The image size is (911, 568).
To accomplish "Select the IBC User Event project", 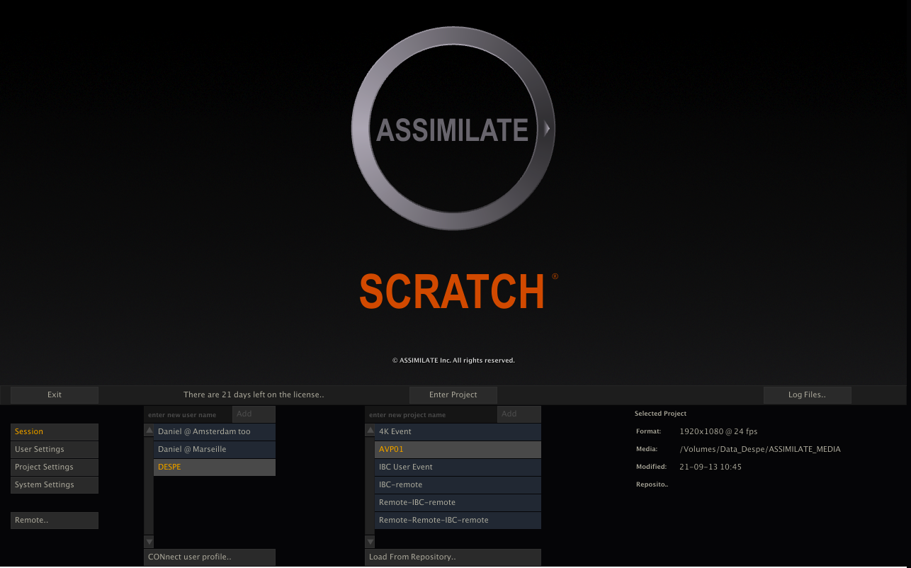I will [x=458, y=467].
